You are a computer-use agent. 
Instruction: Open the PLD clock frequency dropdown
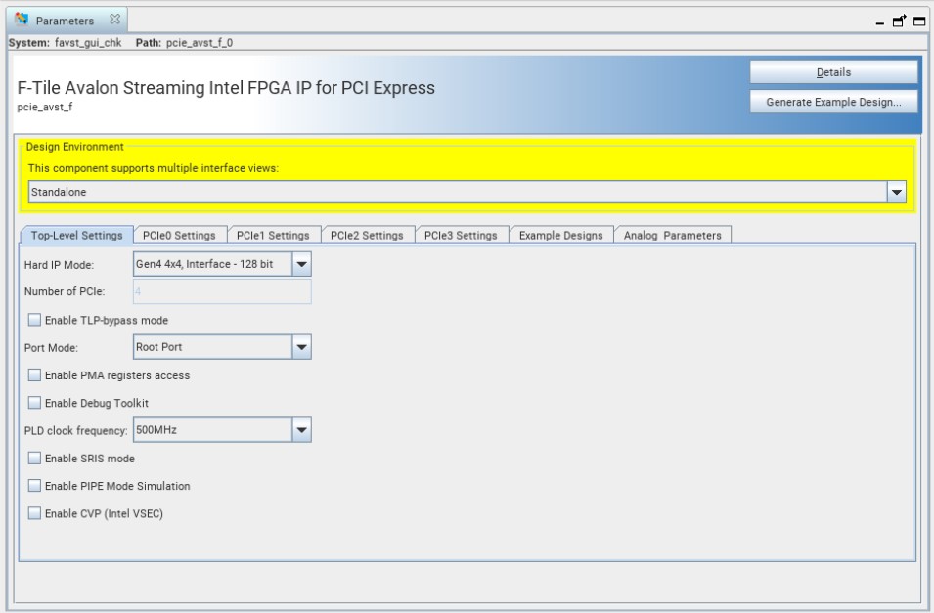[301, 429]
